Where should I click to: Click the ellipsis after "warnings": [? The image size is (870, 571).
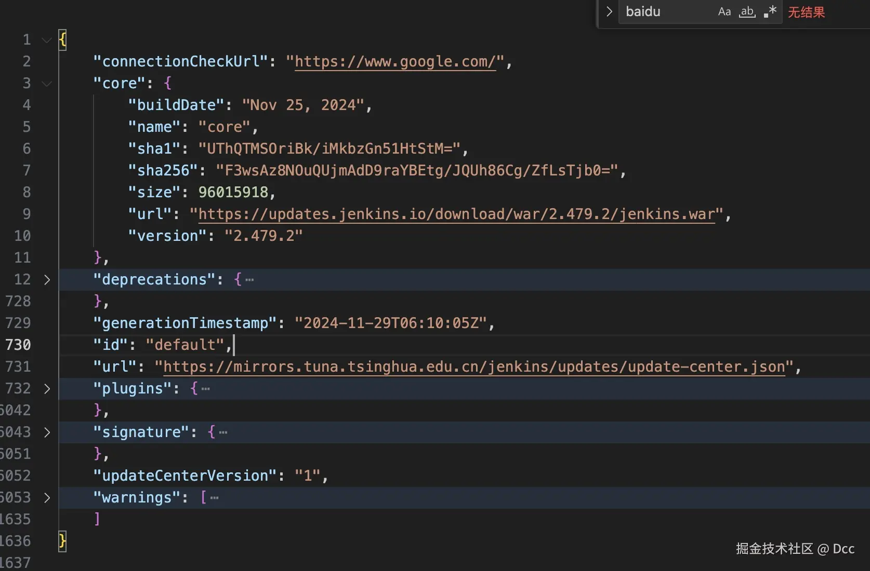click(215, 498)
